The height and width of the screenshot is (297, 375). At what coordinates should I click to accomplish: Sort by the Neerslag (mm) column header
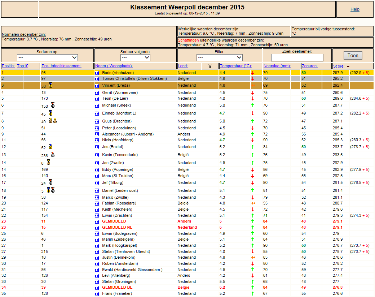[x=277, y=66]
